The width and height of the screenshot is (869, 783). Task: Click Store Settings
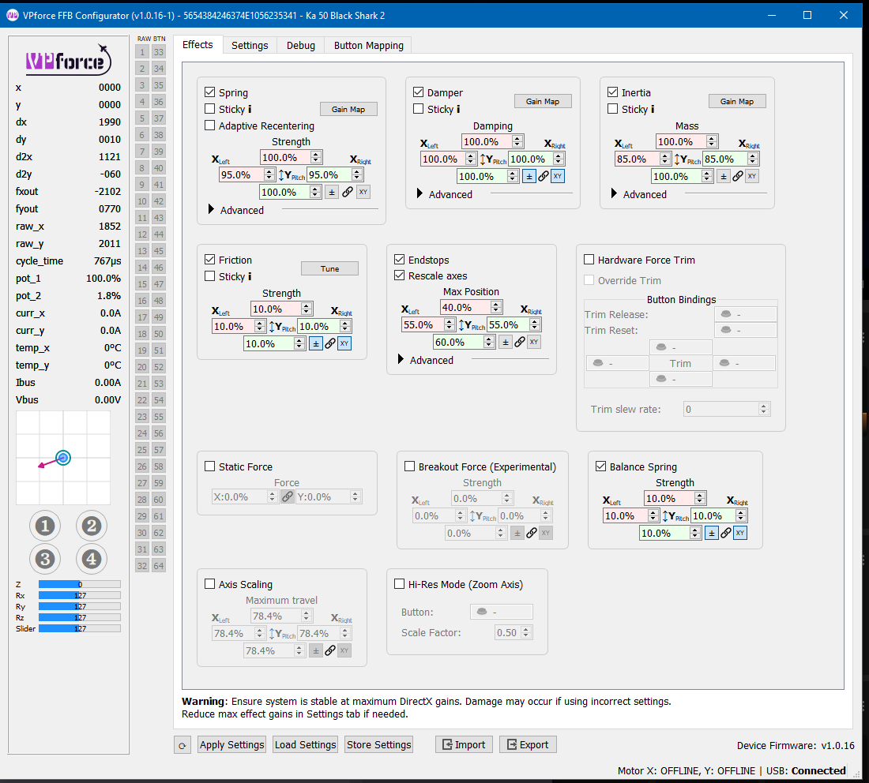[x=379, y=745]
